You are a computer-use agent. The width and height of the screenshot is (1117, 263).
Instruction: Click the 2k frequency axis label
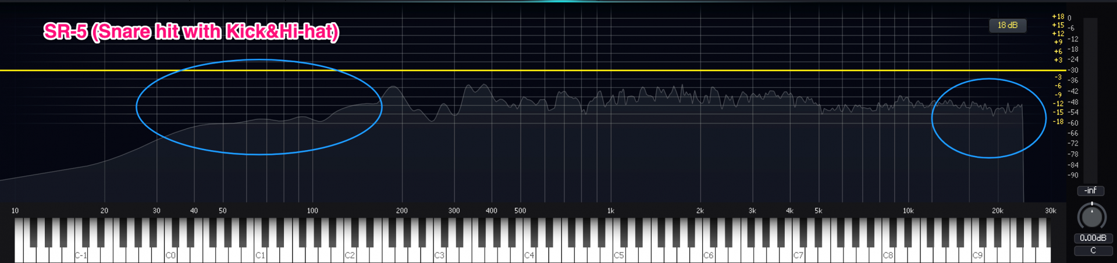700,211
